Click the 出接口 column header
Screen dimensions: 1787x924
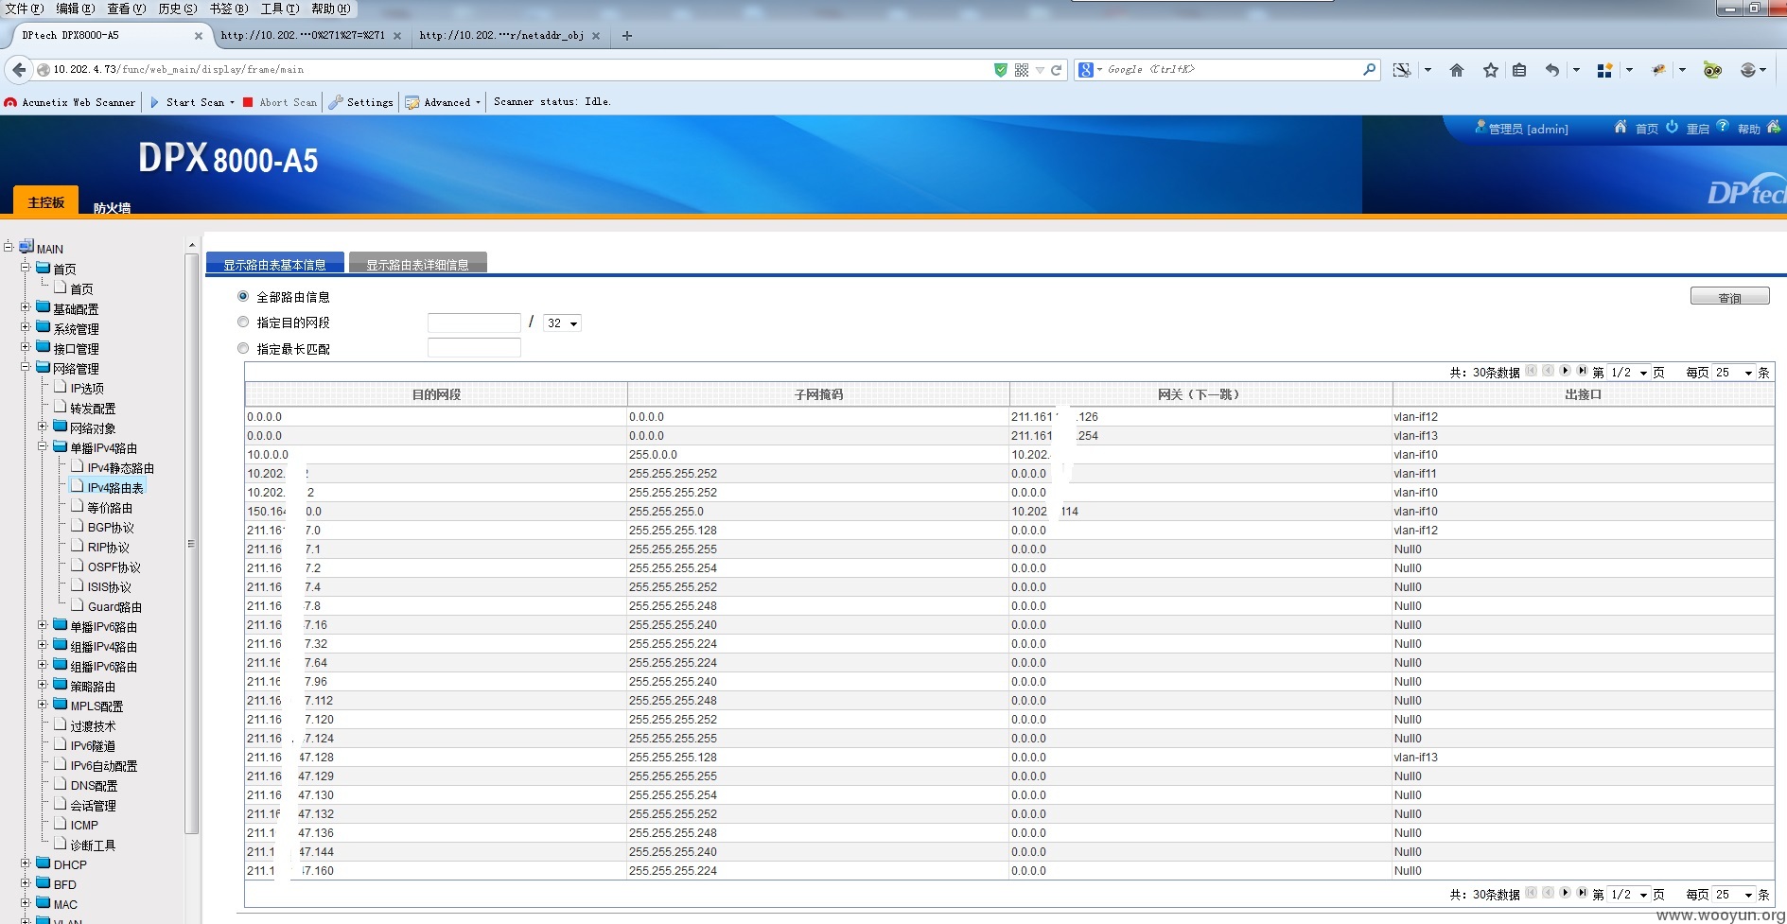pyautogui.click(x=1583, y=394)
